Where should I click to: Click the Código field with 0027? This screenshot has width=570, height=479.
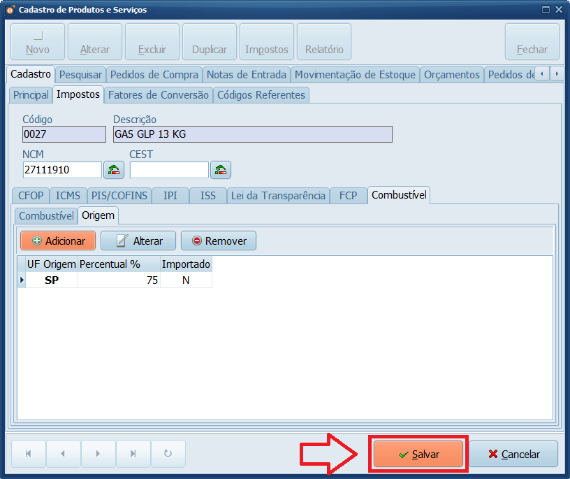[64, 134]
